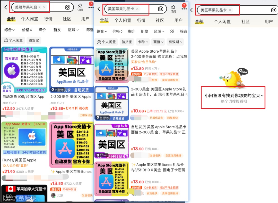Image resolution: width=278 pixels, height=203 pixels.
Task: Open camera search in 美区苹果礼品卡 search bar
Action: (x=274, y=10)
